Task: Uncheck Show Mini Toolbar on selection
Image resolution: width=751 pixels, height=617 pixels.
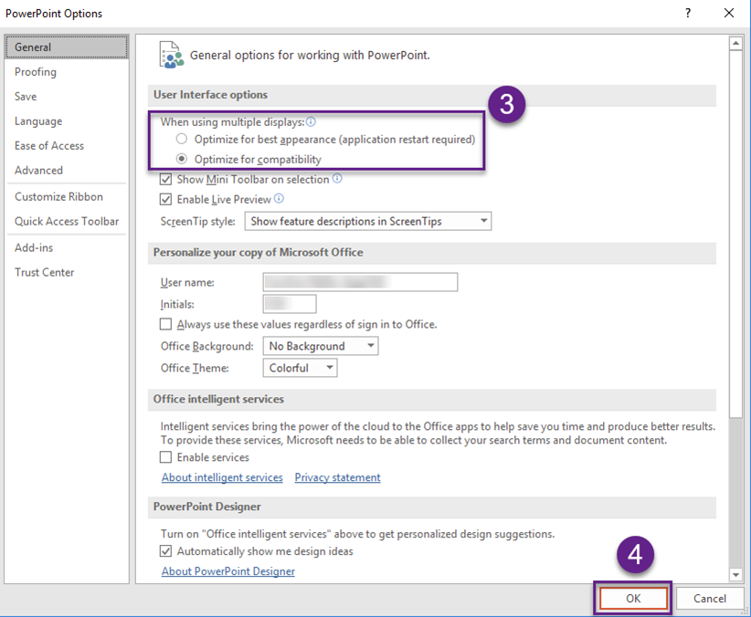Action: (x=165, y=180)
